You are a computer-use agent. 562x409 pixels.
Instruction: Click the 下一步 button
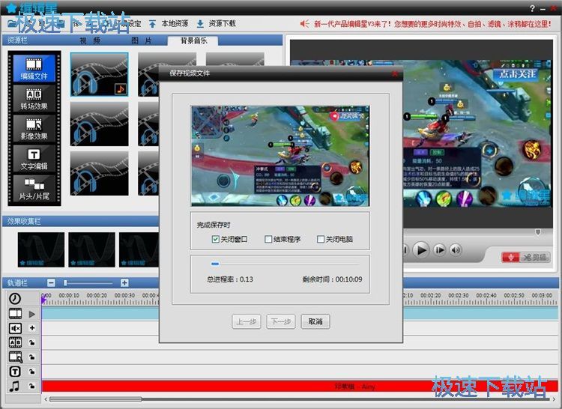tap(281, 321)
